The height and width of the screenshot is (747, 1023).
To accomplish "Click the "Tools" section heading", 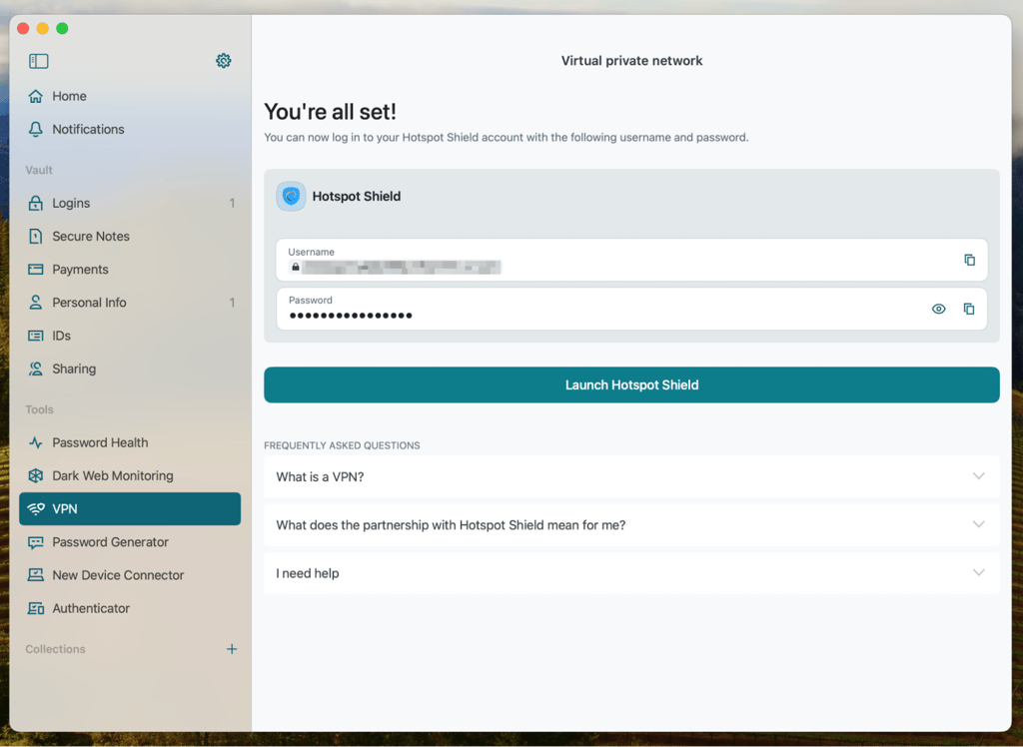I will (x=39, y=409).
